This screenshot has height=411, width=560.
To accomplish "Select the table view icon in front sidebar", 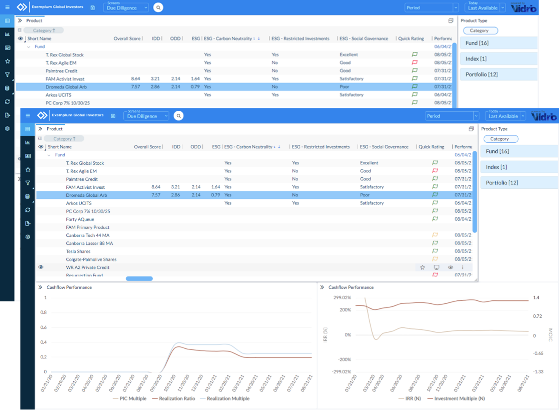I will [x=28, y=129].
